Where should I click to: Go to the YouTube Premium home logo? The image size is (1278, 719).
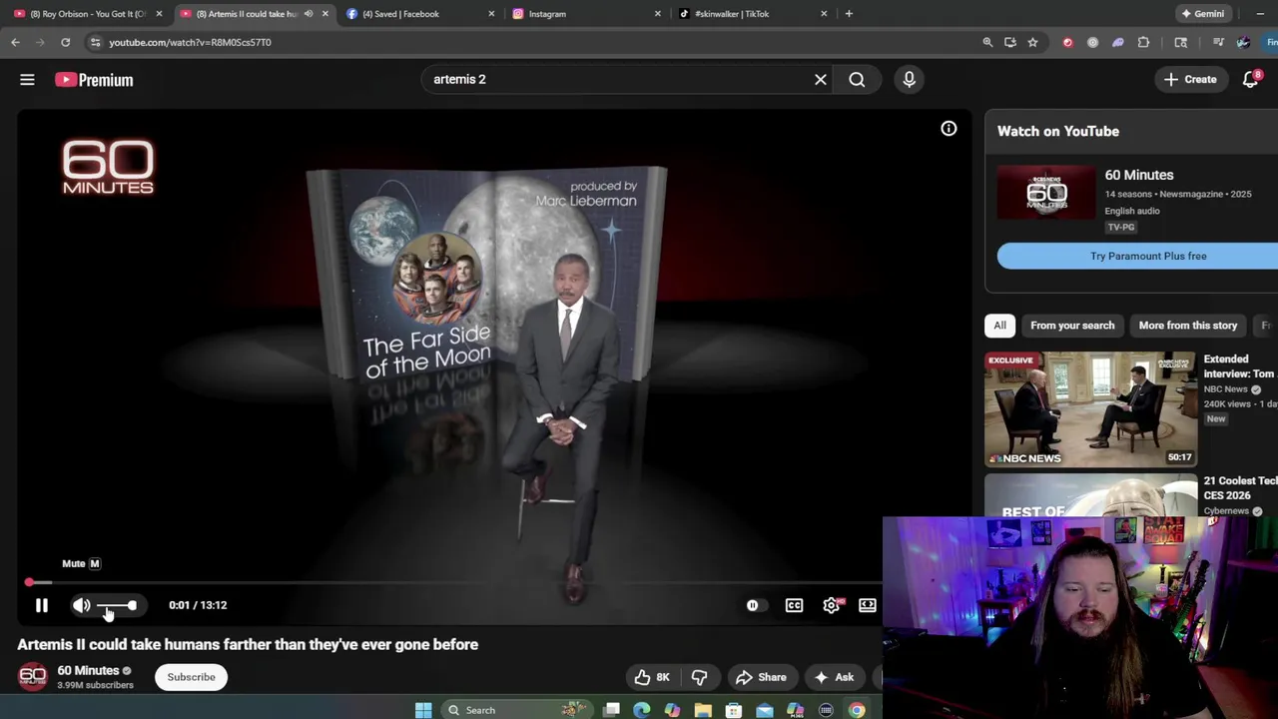[x=94, y=80]
